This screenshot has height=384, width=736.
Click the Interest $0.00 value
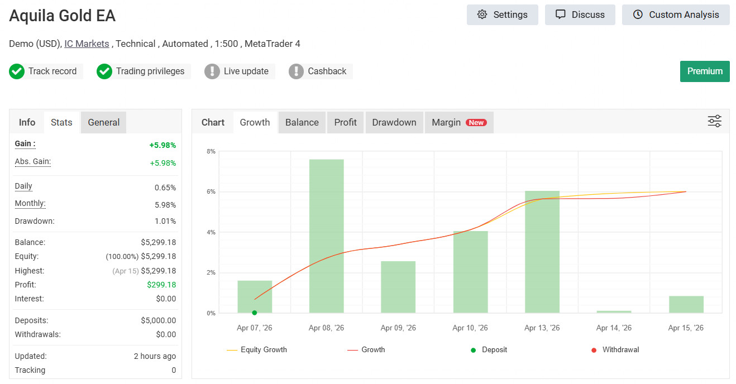166,299
